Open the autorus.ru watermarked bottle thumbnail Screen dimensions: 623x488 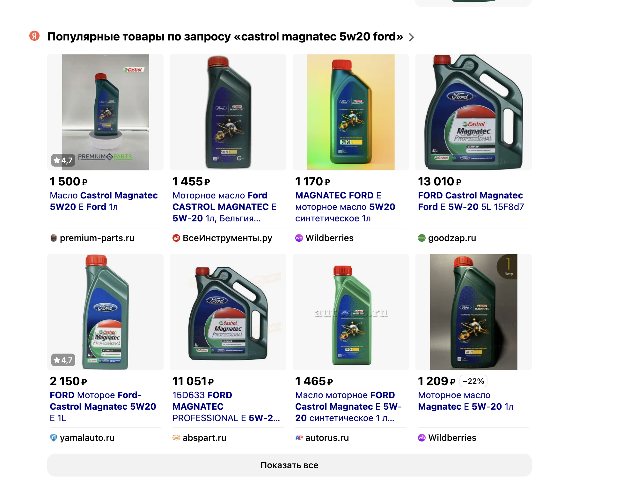[351, 312]
